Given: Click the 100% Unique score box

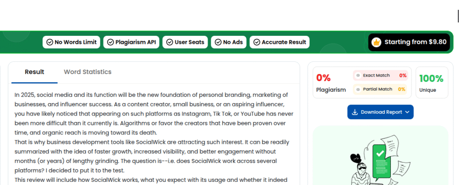Looking at the screenshot, I should coord(431,82).
